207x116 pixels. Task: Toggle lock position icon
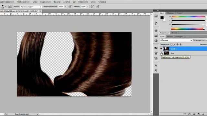178,44
